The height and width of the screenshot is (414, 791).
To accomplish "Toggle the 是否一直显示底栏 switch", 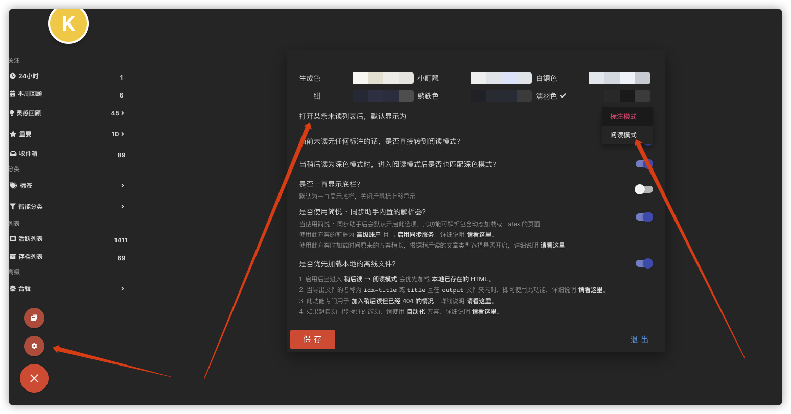I will click(644, 189).
